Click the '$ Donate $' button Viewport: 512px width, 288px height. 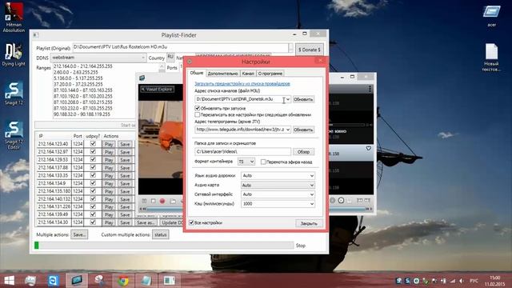(x=310, y=50)
